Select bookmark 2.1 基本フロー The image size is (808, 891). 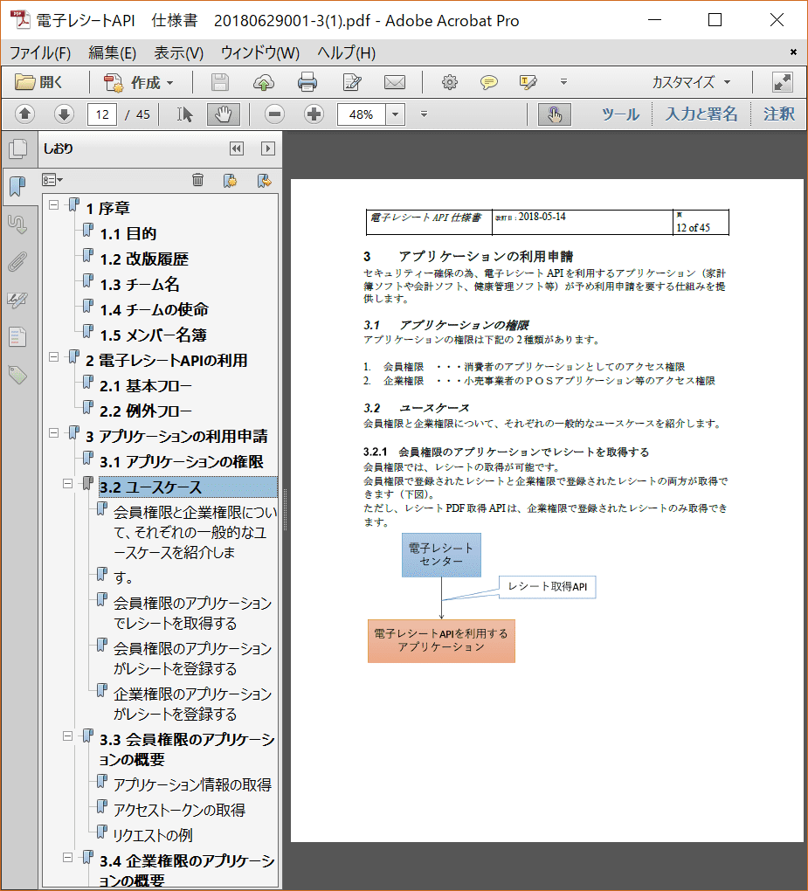pyautogui.click(x=145, y=385)
